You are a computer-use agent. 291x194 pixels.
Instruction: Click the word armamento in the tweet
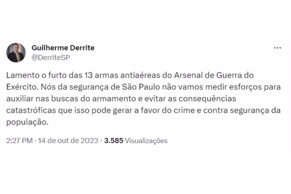click(x=114, y=98)
